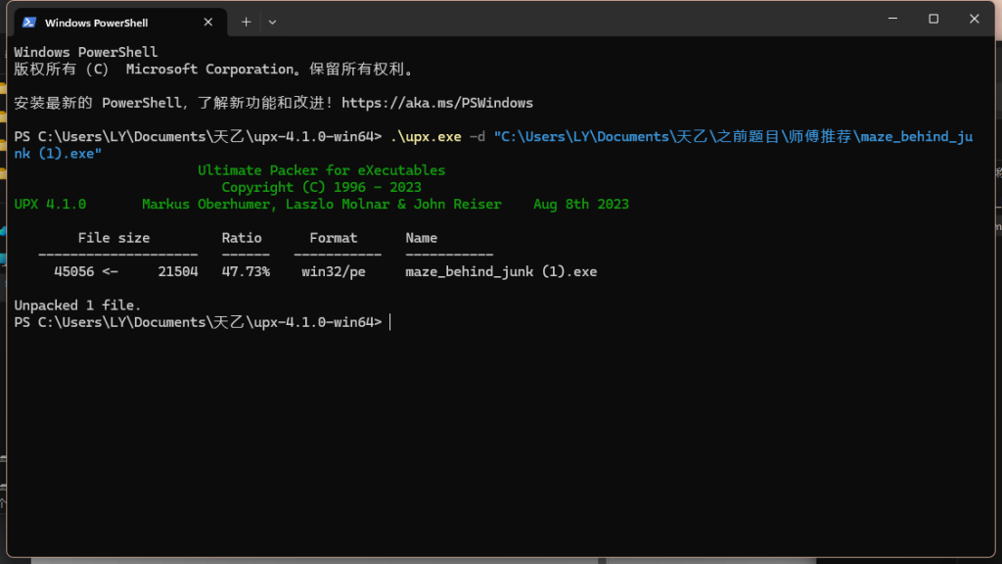Click the 'maze_behind_junk (1).exe' name in the table
The height and width of the screenshot is (564, 1002).
pyautogui.click(x=501, y=272)
